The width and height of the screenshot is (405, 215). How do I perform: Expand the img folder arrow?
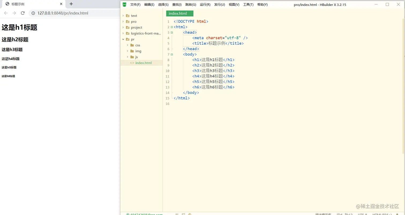pyautogui.click(x=127, y=51)
